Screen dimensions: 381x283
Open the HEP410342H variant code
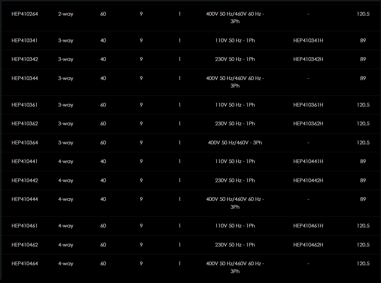coord(308,59)
